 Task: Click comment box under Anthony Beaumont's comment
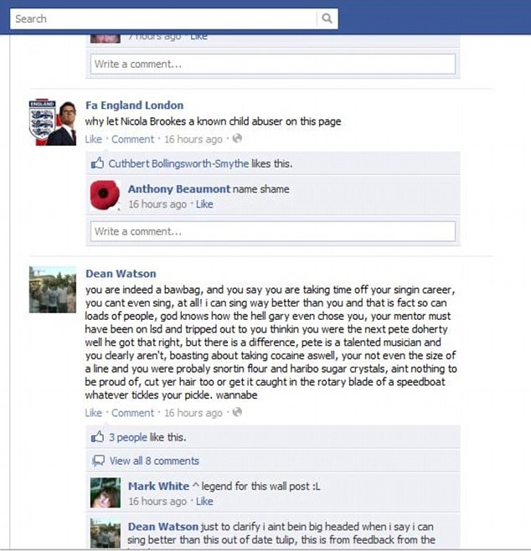coord(273,231)
